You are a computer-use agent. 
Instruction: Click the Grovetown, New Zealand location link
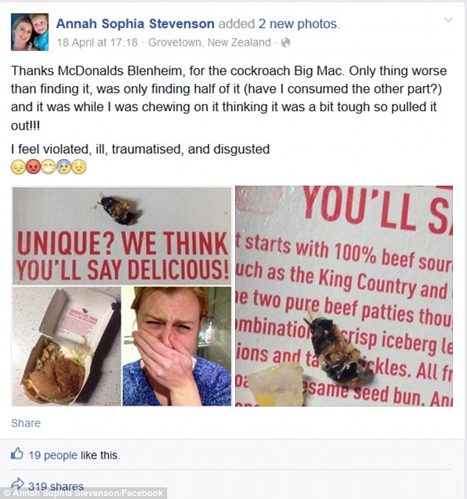209,43
